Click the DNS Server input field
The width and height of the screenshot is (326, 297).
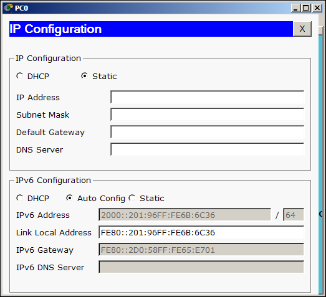pos(208,149)
